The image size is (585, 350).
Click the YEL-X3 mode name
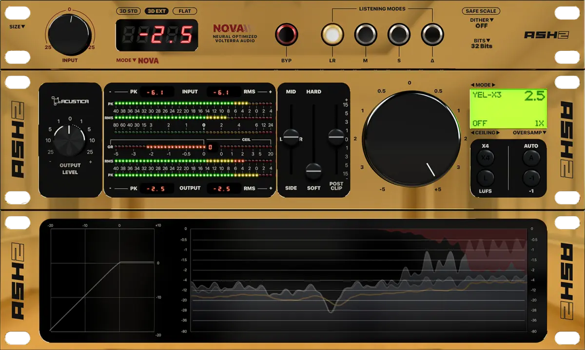point(487,96)
